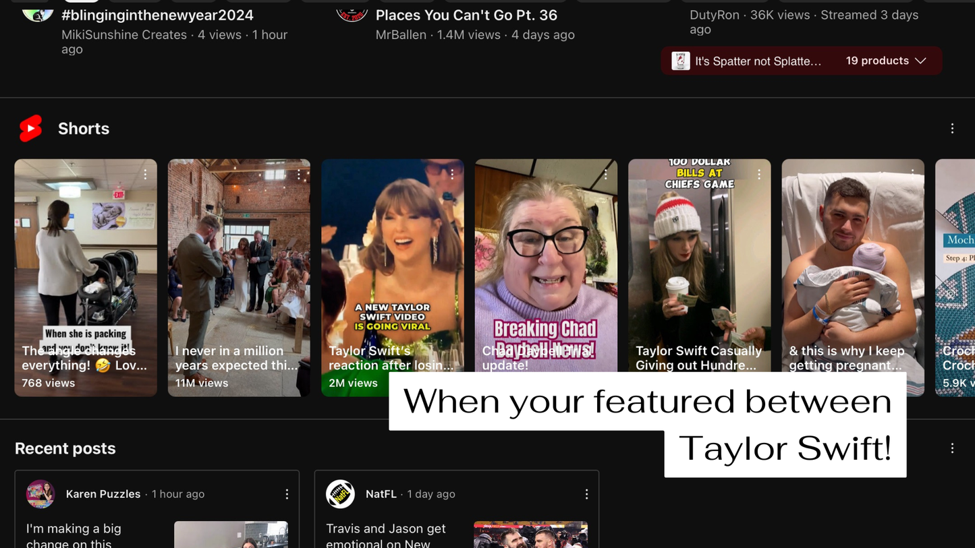The image size is (975, 548).
Task: Click the 'Travis and Jason get emotional' post text
Action: [386, 535]
